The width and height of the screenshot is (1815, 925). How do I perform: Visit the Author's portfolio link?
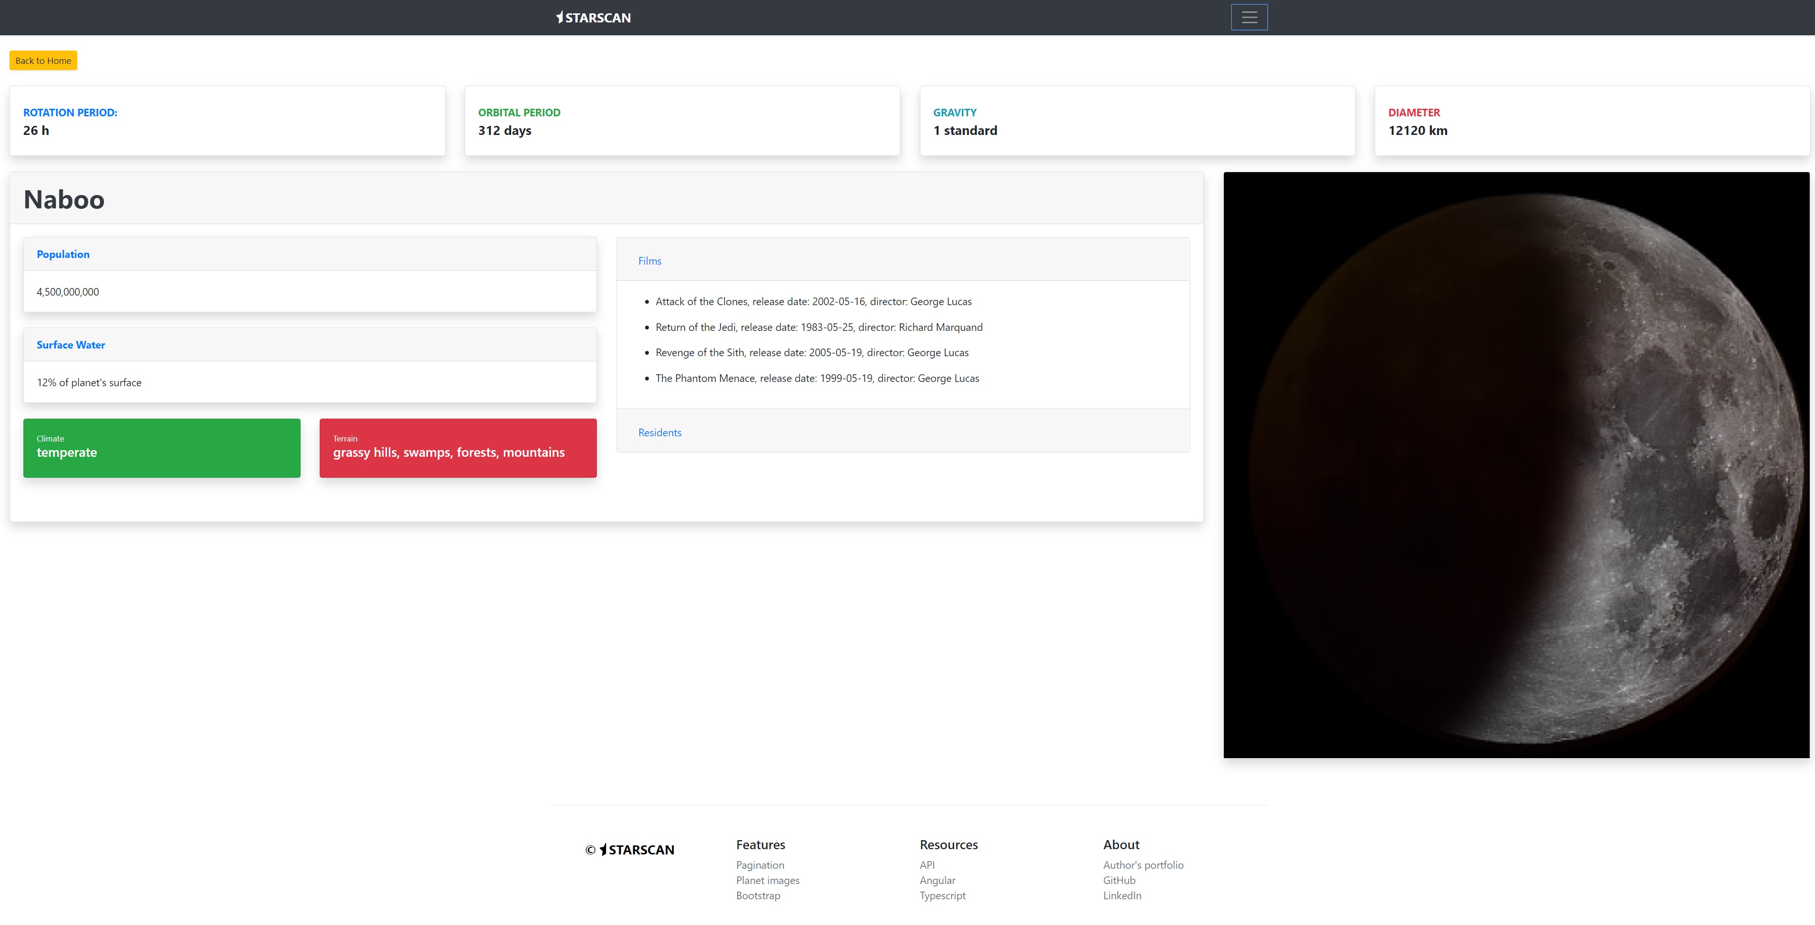pos(1143,864)
